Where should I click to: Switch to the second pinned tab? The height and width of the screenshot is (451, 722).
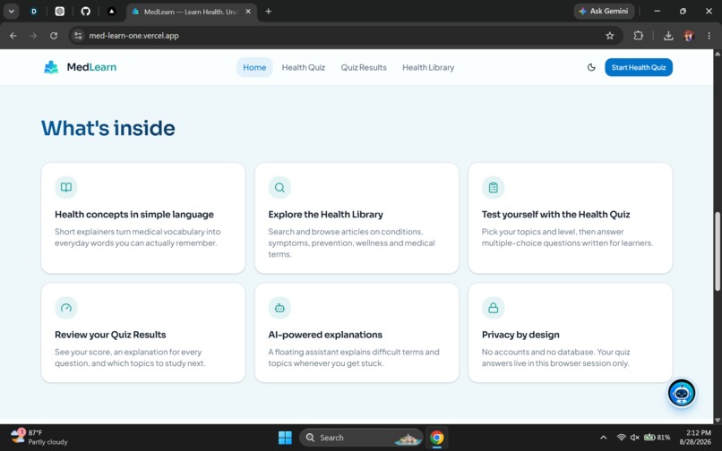pyautogui.click(x=60, y=12)
